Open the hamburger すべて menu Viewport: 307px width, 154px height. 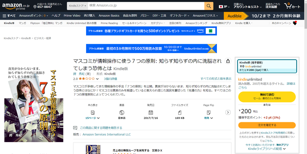click(x=9, y=16)
